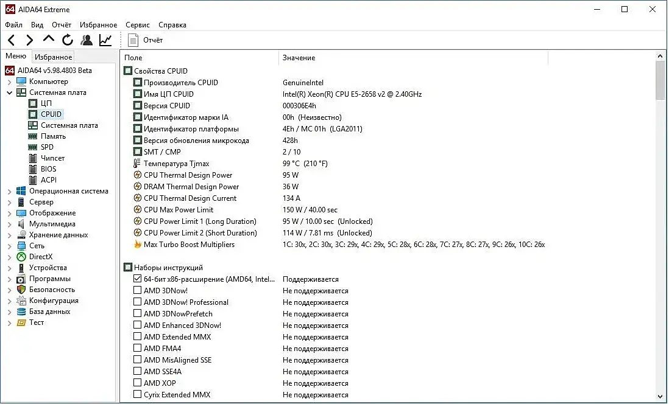Click the База данных database icon
The width and height of the screenshot is (669, 404).
point(21,312)
